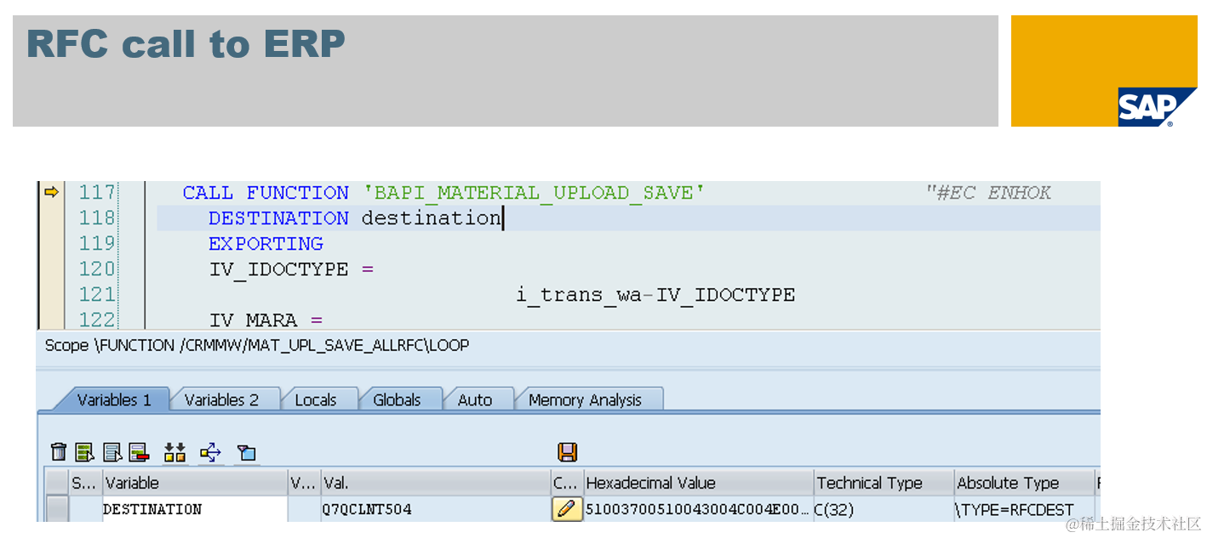Click the Technical Type column header
The image size is (1207, 538).
(x=884, y=483)
